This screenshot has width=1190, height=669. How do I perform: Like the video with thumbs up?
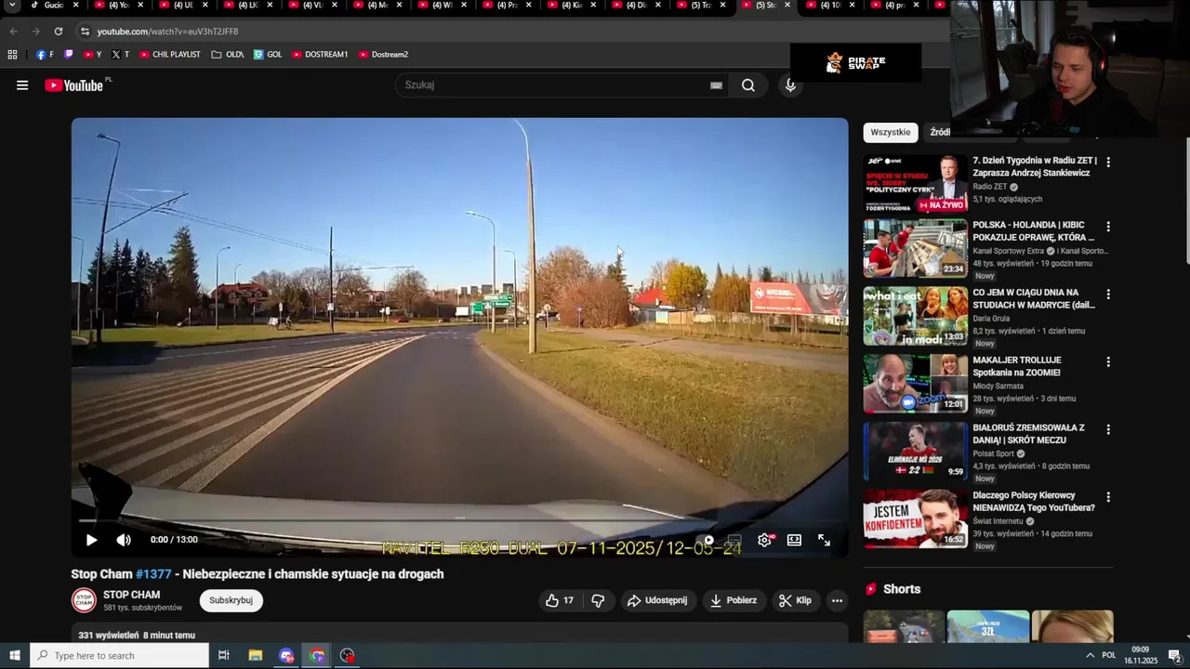[x=560, y=600]
